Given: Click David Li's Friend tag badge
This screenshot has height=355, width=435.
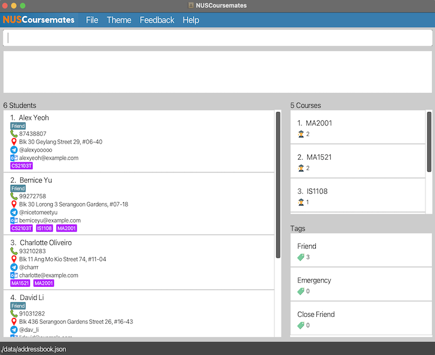Looking at the screenshot, I should tap(18, 306).
